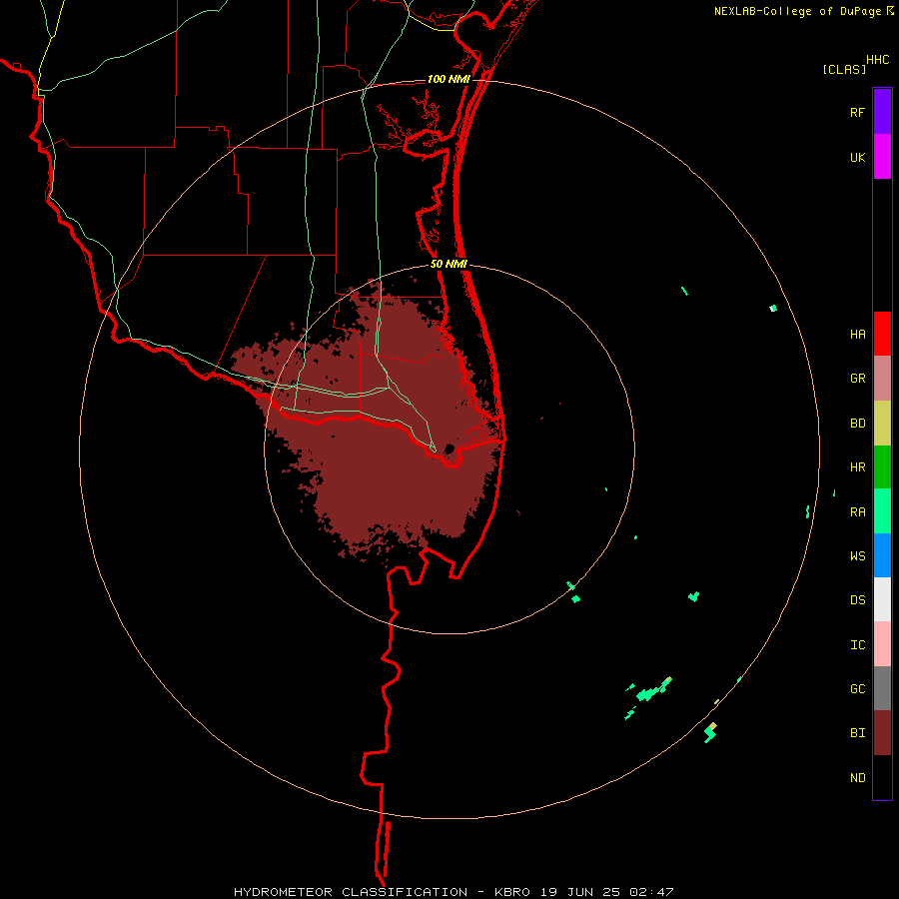Click the 'HR' legend label

tap(857, 467)
